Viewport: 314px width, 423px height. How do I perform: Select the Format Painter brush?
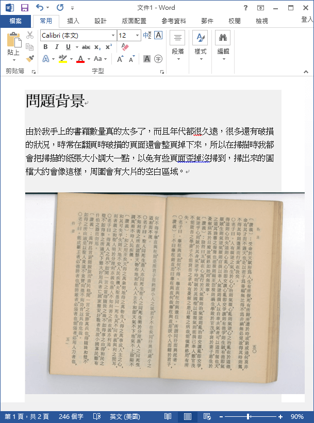coord(30,58)
